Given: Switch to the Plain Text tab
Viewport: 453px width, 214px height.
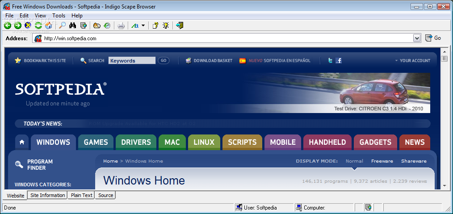Looking at the screenshot, I should coord(82,195).
